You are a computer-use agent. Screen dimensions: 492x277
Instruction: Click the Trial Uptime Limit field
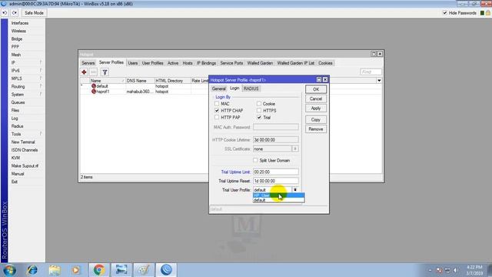[275, 172]
